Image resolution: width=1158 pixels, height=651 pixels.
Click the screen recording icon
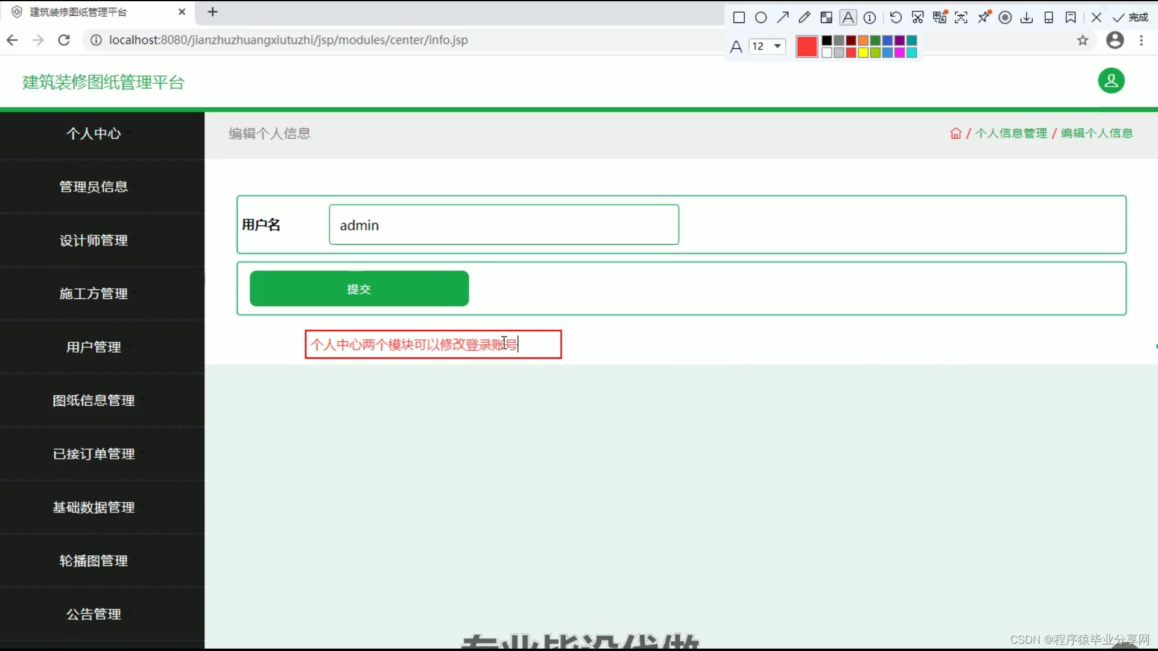point(1005,17)
